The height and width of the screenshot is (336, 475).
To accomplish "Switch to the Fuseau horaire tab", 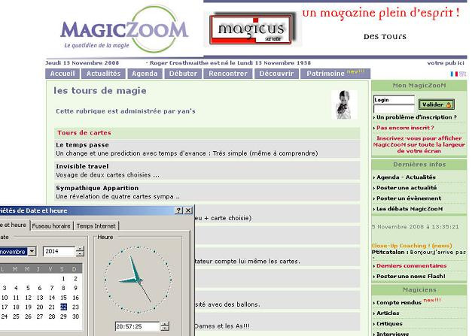I will (x=51, y=226).
